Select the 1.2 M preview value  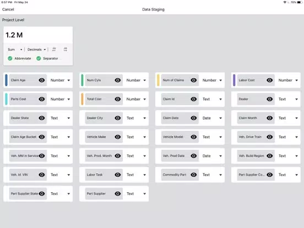pos(14,35)
